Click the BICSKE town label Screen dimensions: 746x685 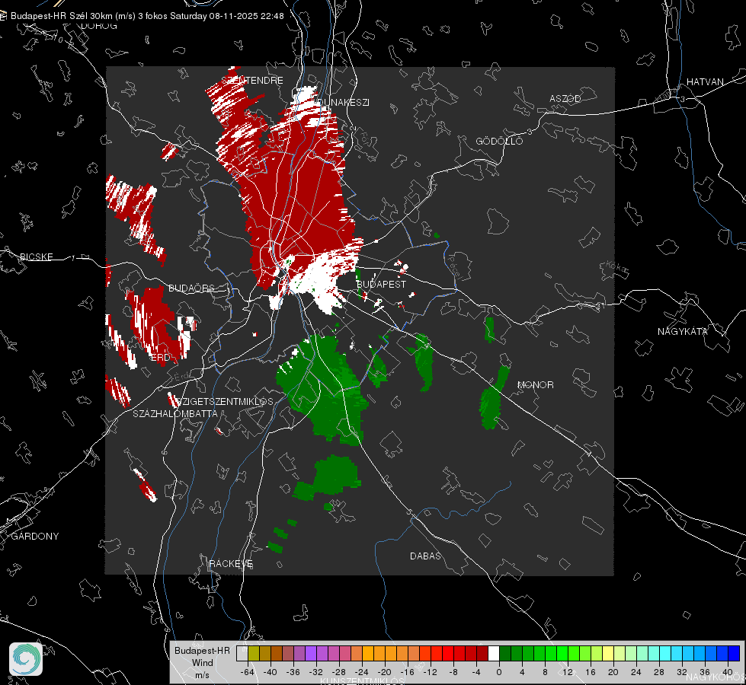click(x=36, y=256)
